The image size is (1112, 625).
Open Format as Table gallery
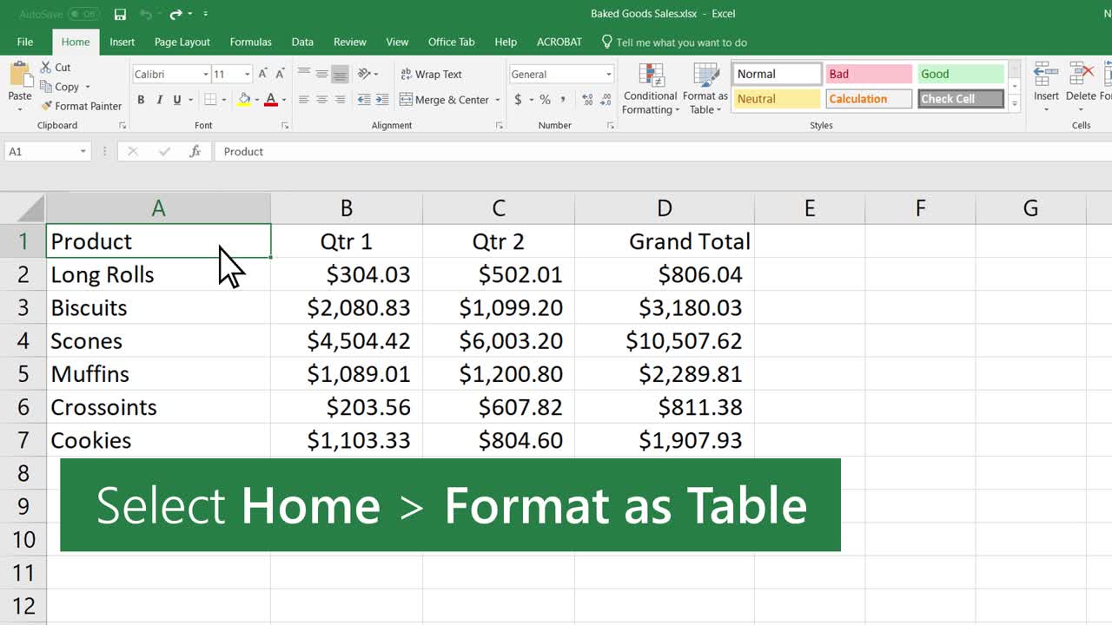[705, 89]
